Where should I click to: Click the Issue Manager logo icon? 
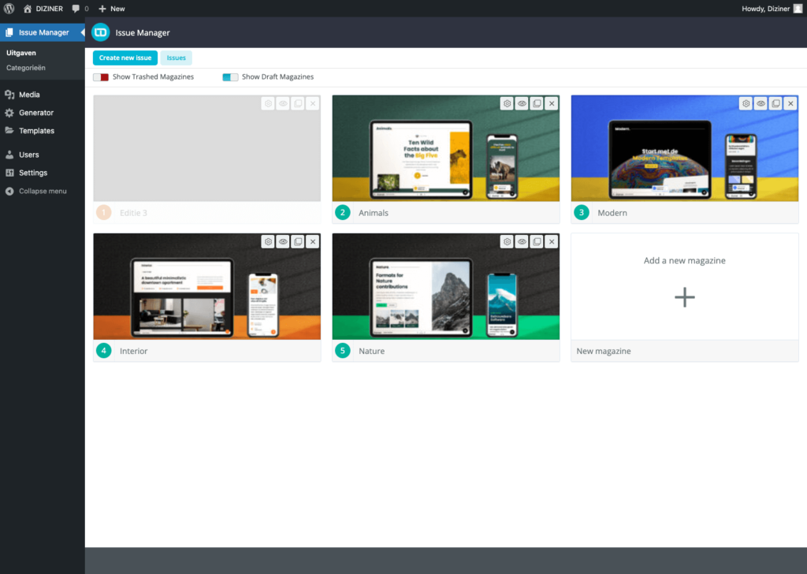tap(101, 32)
